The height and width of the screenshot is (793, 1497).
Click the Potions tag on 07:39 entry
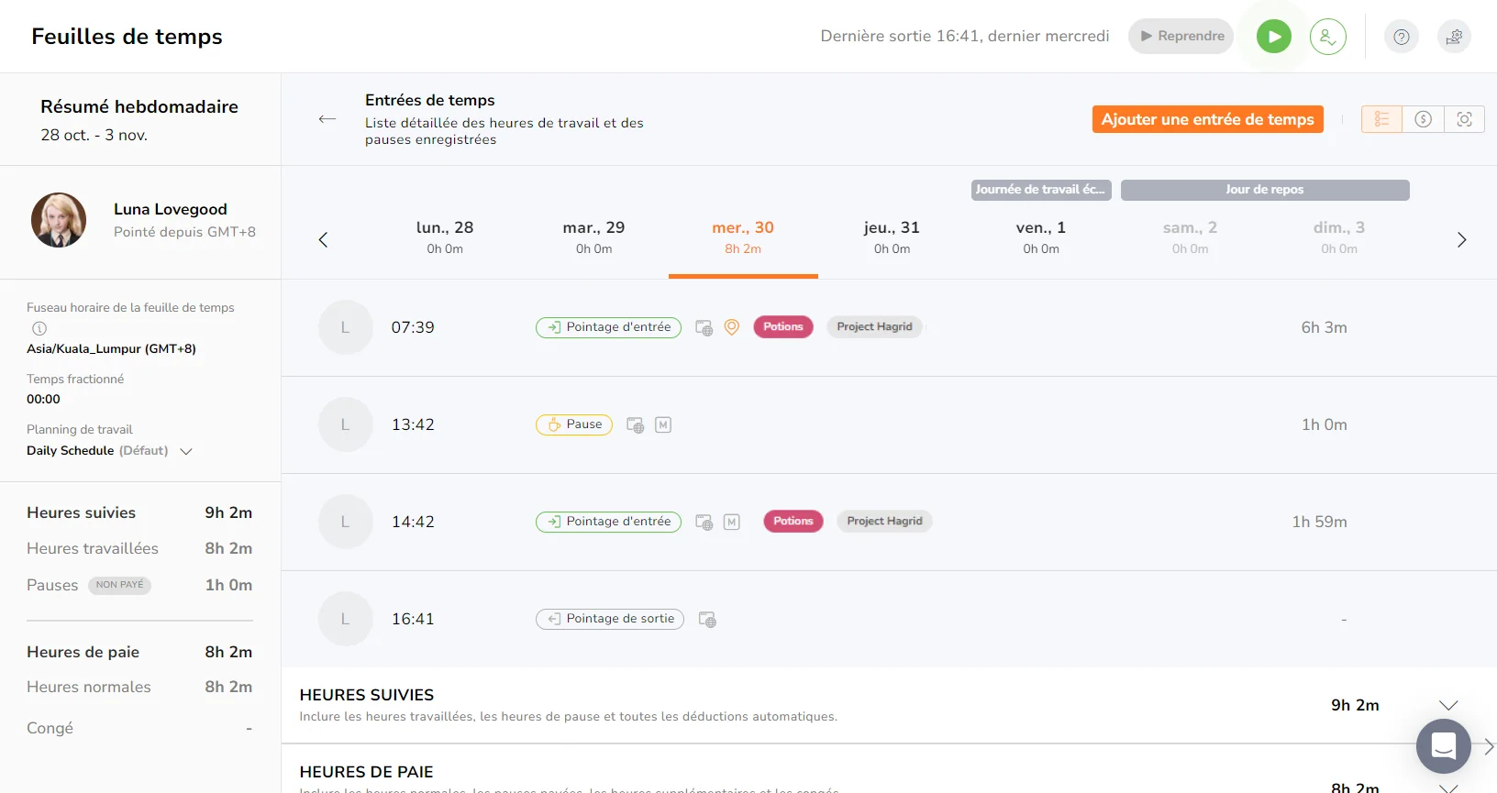tap(783, 327)
